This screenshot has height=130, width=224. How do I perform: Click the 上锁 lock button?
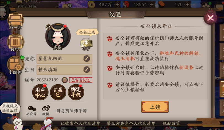coord(155,107)
